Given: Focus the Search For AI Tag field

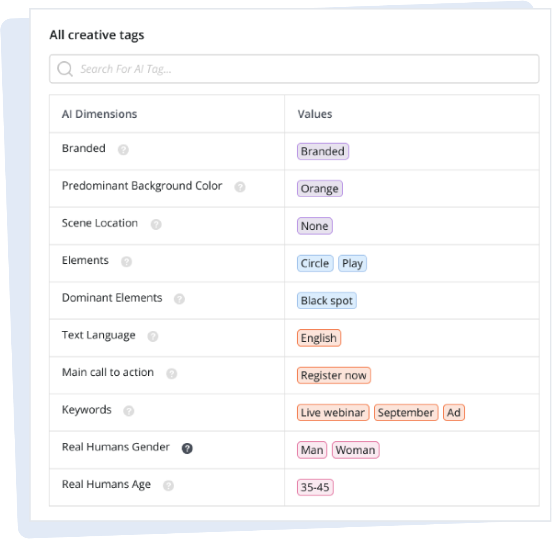Looking at the screenshot, I should (294, 69).
